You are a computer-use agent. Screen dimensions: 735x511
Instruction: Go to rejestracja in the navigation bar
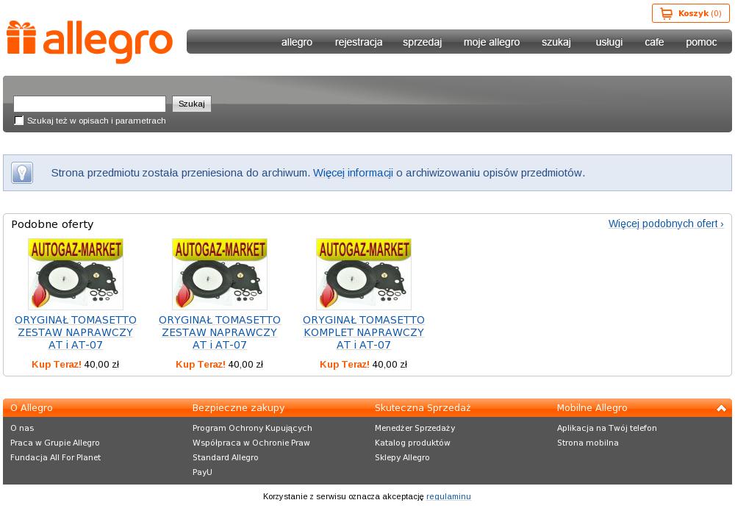[x=359, y=42]
